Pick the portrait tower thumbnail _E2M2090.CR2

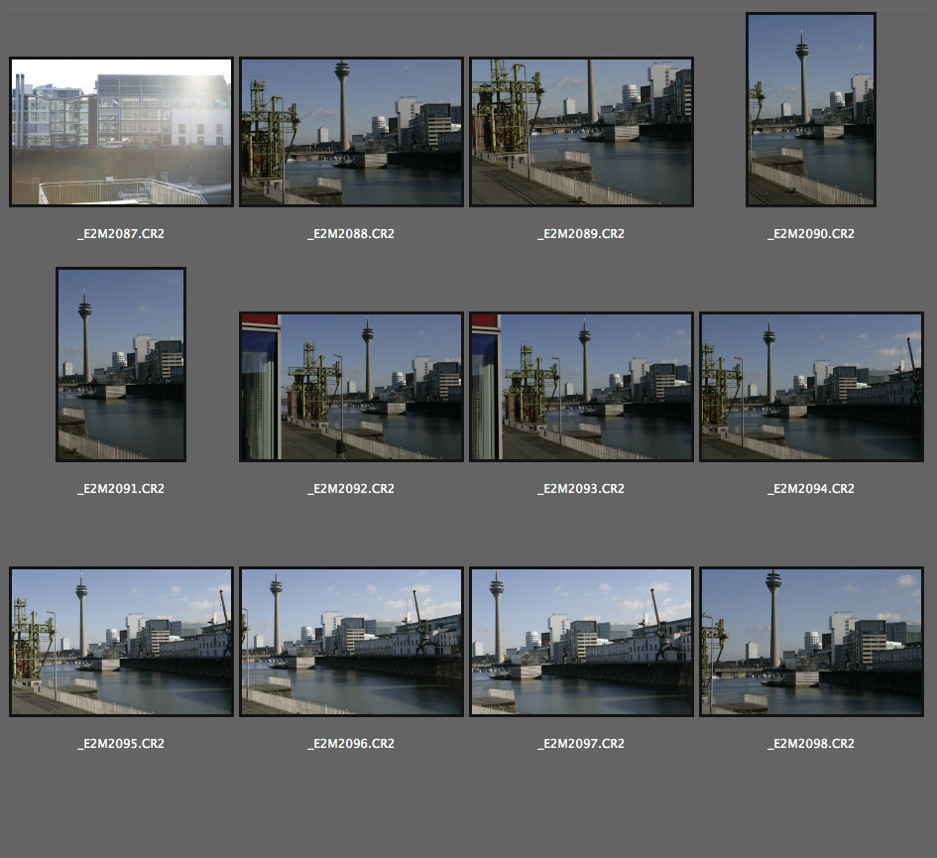(x=811, y=110)
